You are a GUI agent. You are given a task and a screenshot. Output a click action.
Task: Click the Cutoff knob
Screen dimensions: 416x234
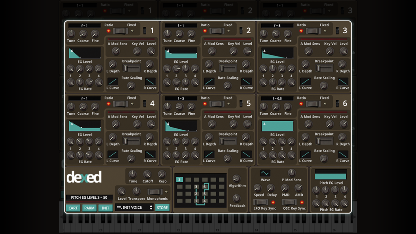[147, 174]
